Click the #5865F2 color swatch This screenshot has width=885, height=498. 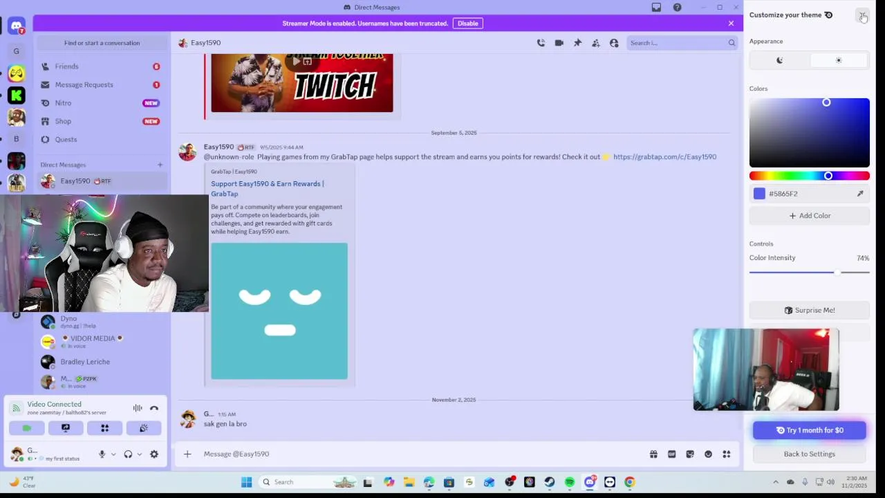pos(759,194)
